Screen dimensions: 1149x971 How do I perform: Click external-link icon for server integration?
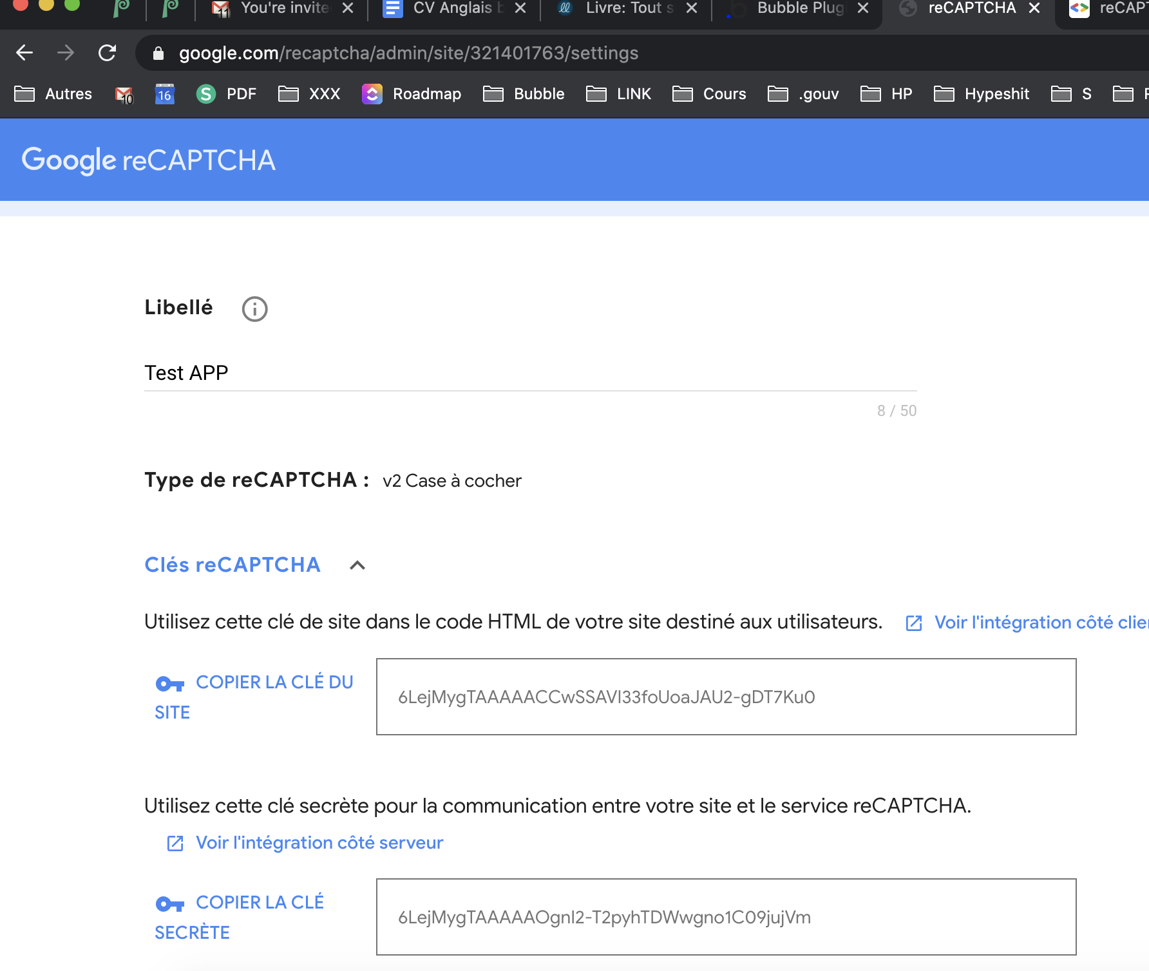175,843
